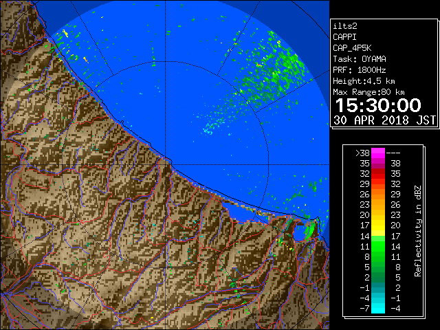Click the dark red 32 to 35 legend band
The height and width of the screenshot is (330, 440).
coord(378,174)
